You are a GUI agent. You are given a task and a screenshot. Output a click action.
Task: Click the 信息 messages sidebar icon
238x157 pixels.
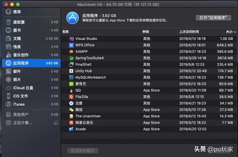point(8,47)
